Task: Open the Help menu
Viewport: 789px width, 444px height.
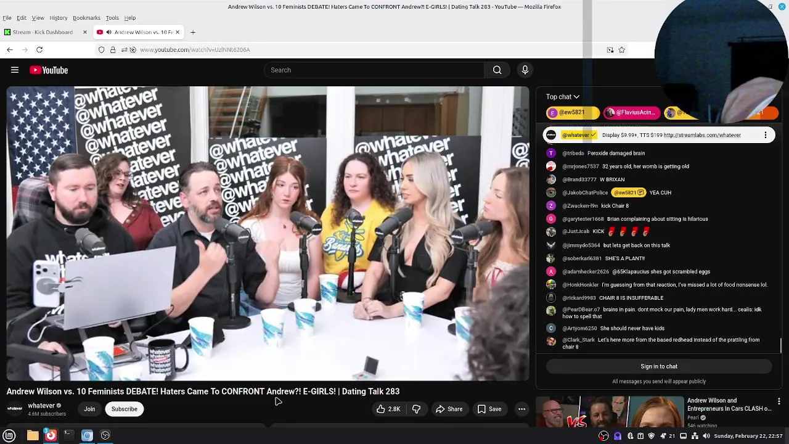Action: (x=130, y=18)
